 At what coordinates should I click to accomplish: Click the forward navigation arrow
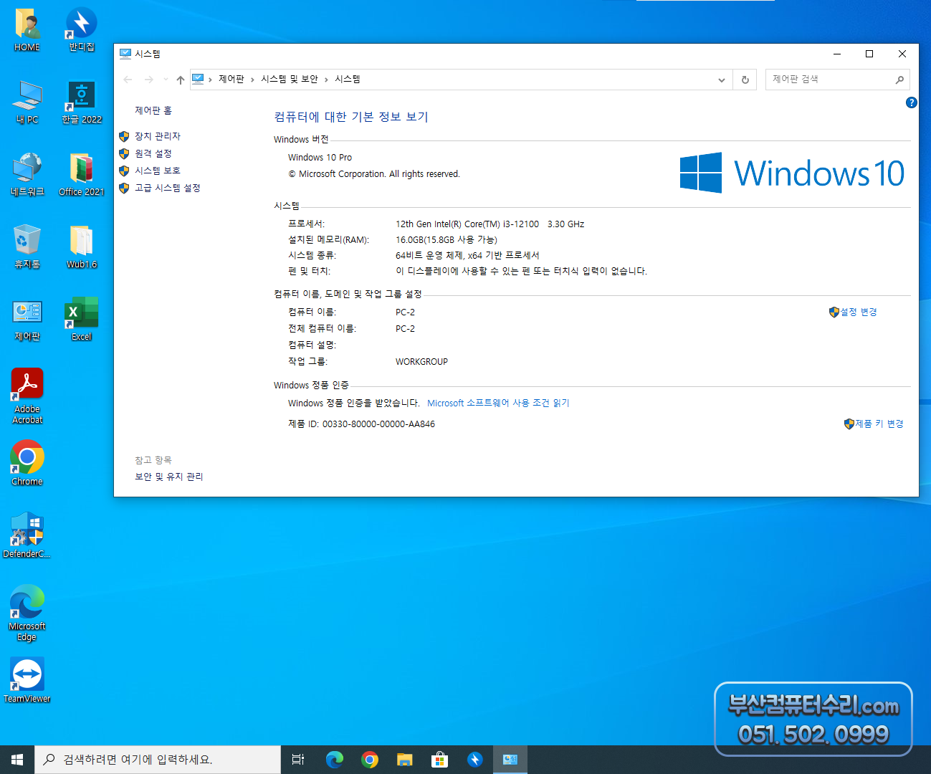pos(149,80)
